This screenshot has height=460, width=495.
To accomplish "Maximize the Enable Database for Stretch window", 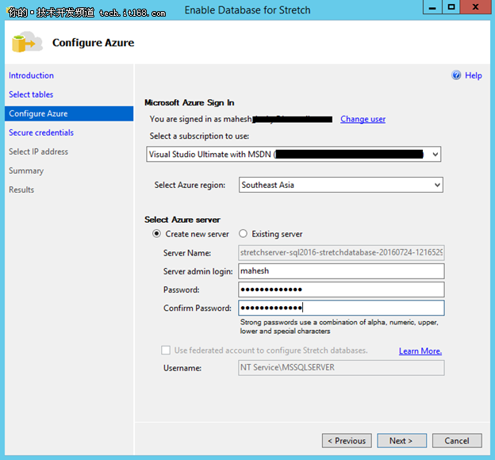I will (x=451, y=7).
